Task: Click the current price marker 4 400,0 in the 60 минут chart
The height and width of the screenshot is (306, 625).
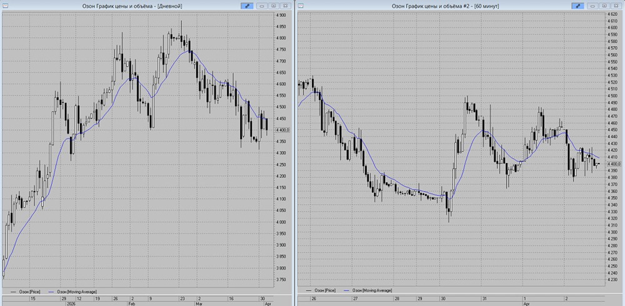Action: 614,164
